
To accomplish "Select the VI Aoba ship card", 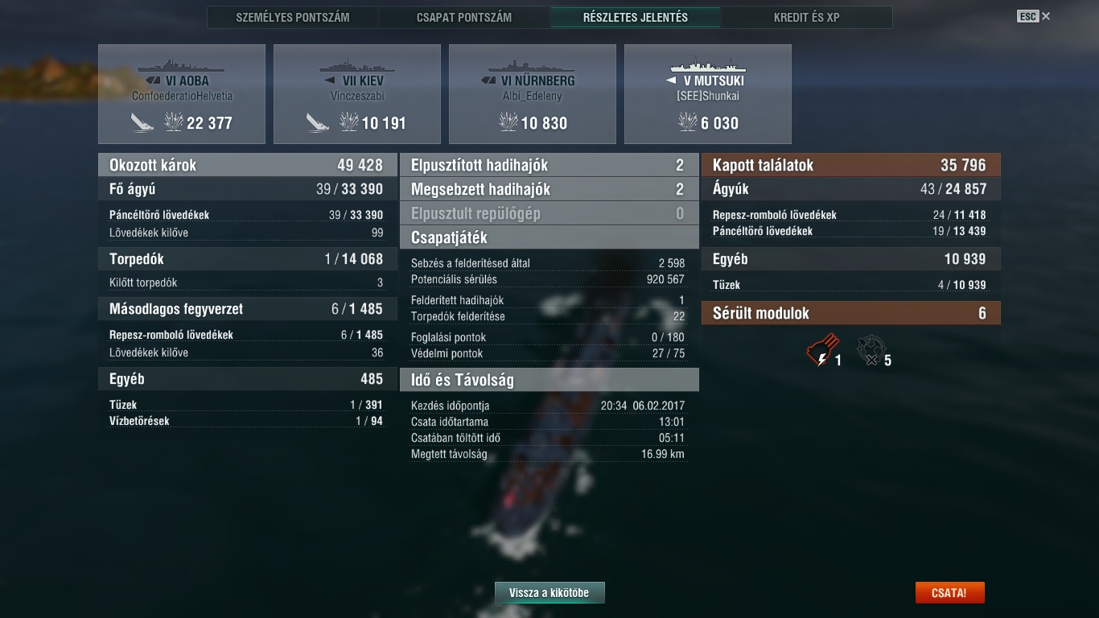I will [182, 94].
